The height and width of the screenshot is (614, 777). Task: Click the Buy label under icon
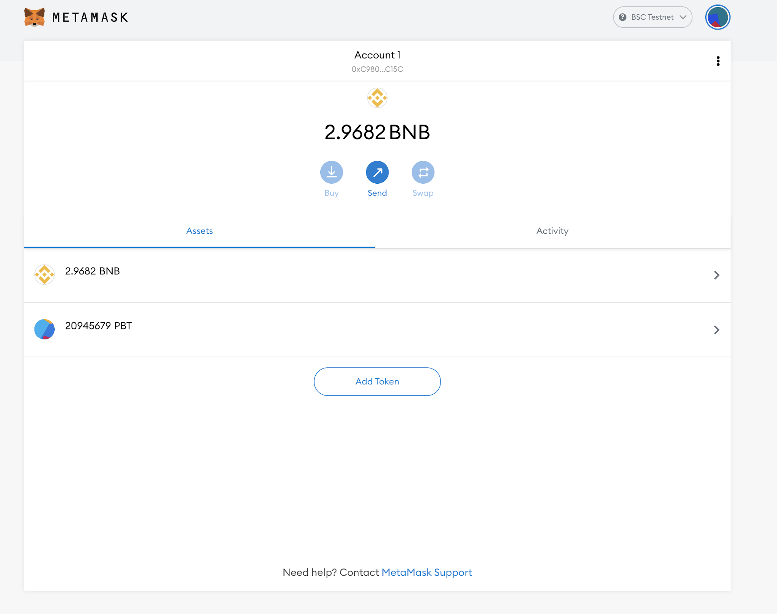coord(332,193)
